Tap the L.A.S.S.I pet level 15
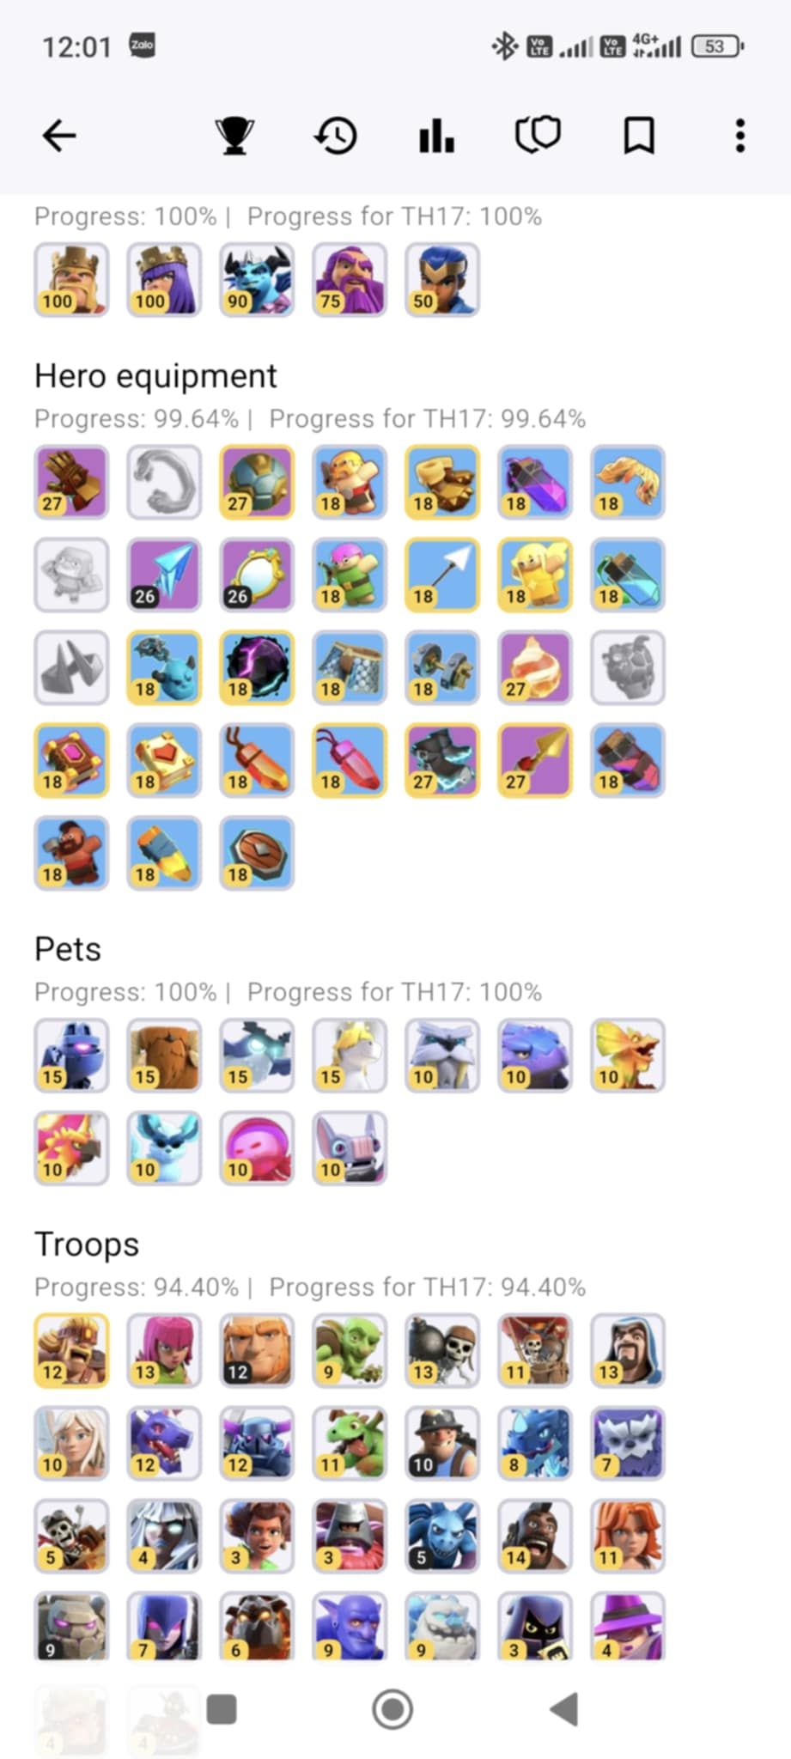 tap(71, 1056)
